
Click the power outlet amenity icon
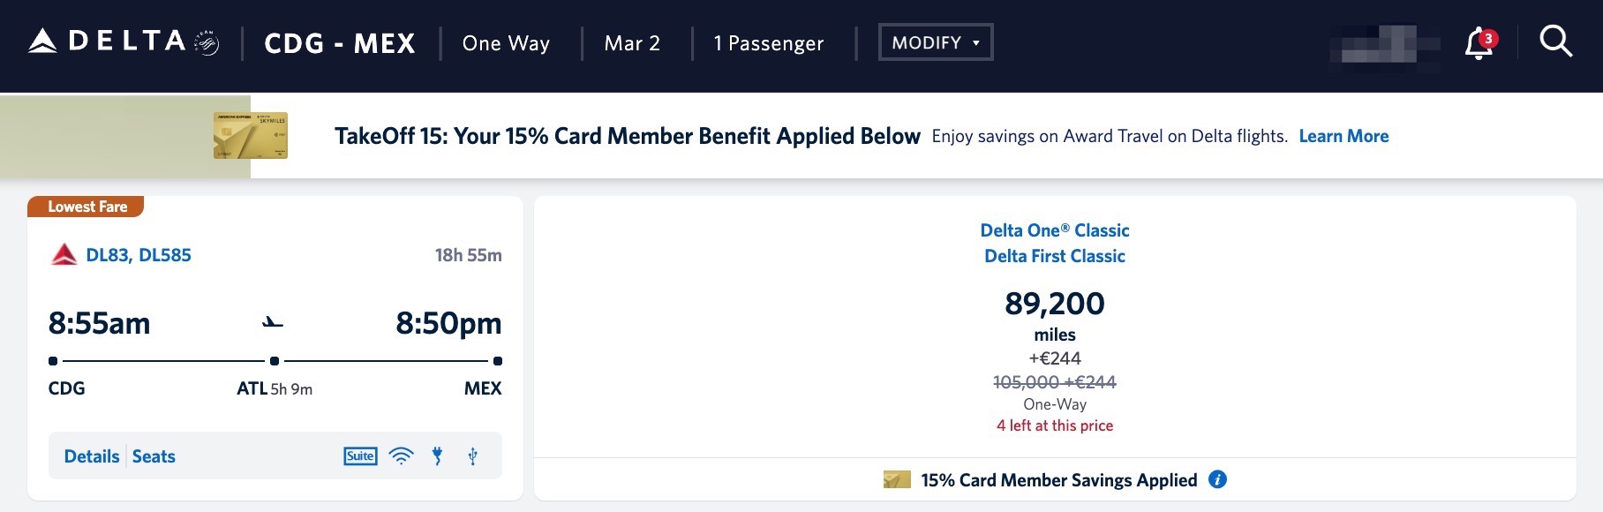pos(437,456)
